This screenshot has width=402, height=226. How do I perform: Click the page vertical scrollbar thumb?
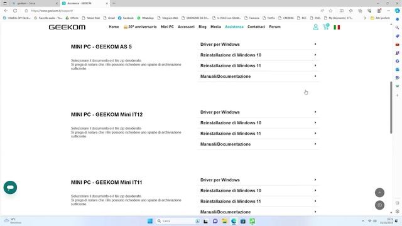[391, 107]
